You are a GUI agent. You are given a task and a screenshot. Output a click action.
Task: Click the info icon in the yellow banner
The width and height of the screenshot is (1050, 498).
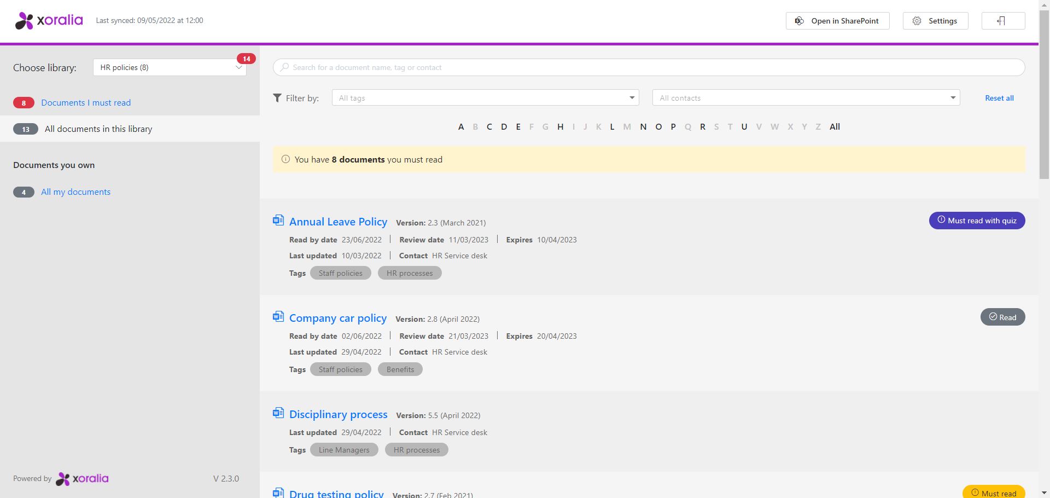[285, 159]
